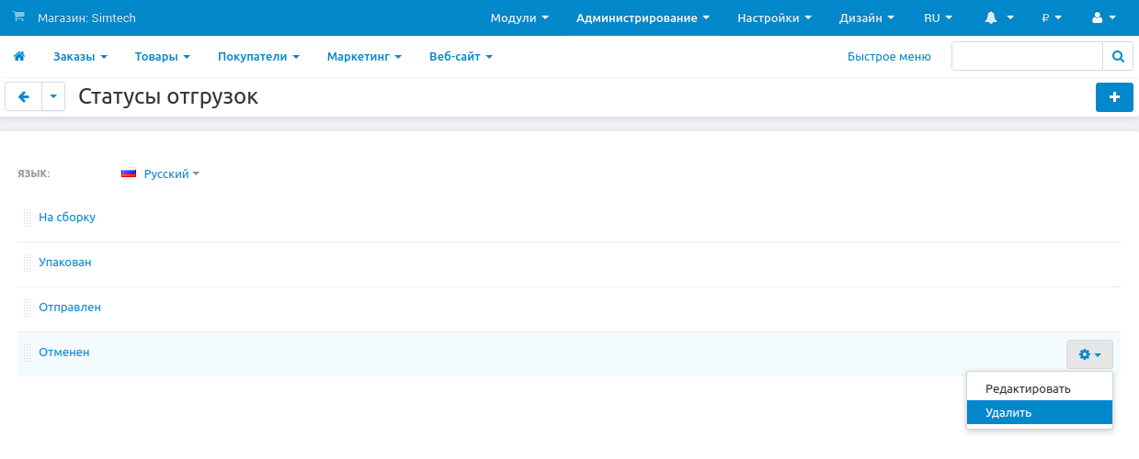Open the На сборку status link
1139x459 pixels.
[x=67, y=218]
